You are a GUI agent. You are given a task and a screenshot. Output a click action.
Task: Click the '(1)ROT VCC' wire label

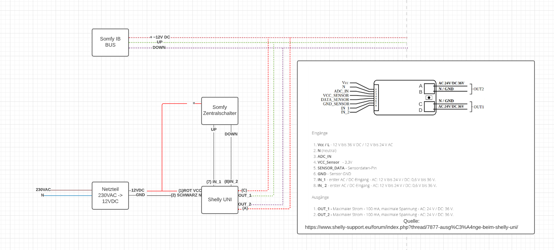(190, 190)
